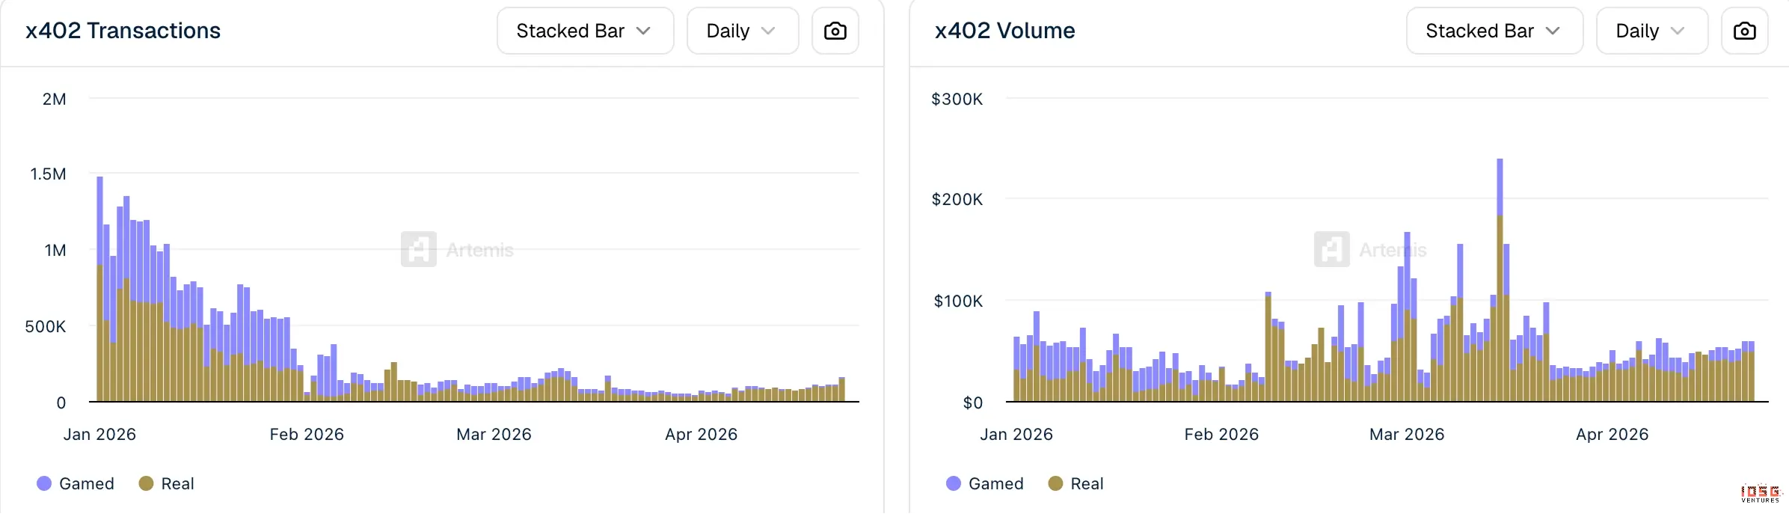Click the x402 Volume title
This screenshot has width=1789, height=514.
1004,31
